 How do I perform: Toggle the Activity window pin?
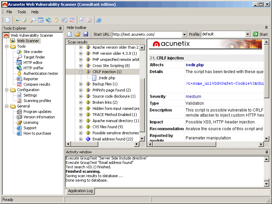point(267,152)
